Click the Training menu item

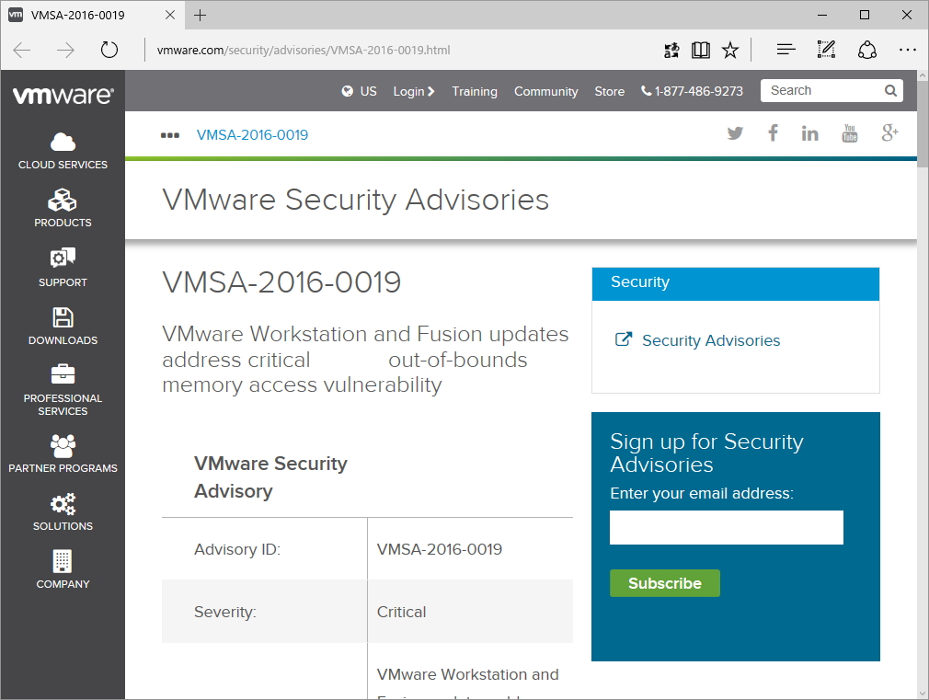tap(475, 91)
